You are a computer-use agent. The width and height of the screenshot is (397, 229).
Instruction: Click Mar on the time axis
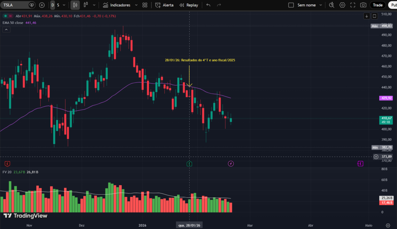pyautogui.click(x=250, y=225)
